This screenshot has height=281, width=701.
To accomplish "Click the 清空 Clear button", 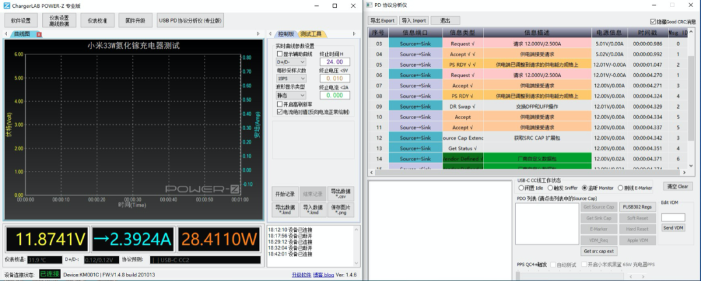I will pyautogui.click(x=678, y=186).
